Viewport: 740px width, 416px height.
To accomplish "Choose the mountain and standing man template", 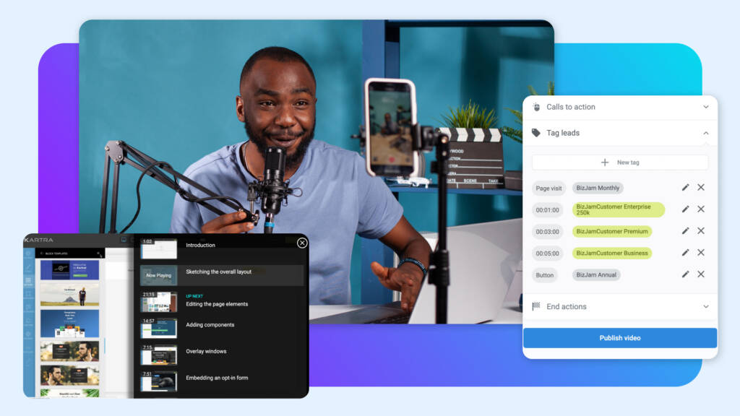I will coord(70,295).
